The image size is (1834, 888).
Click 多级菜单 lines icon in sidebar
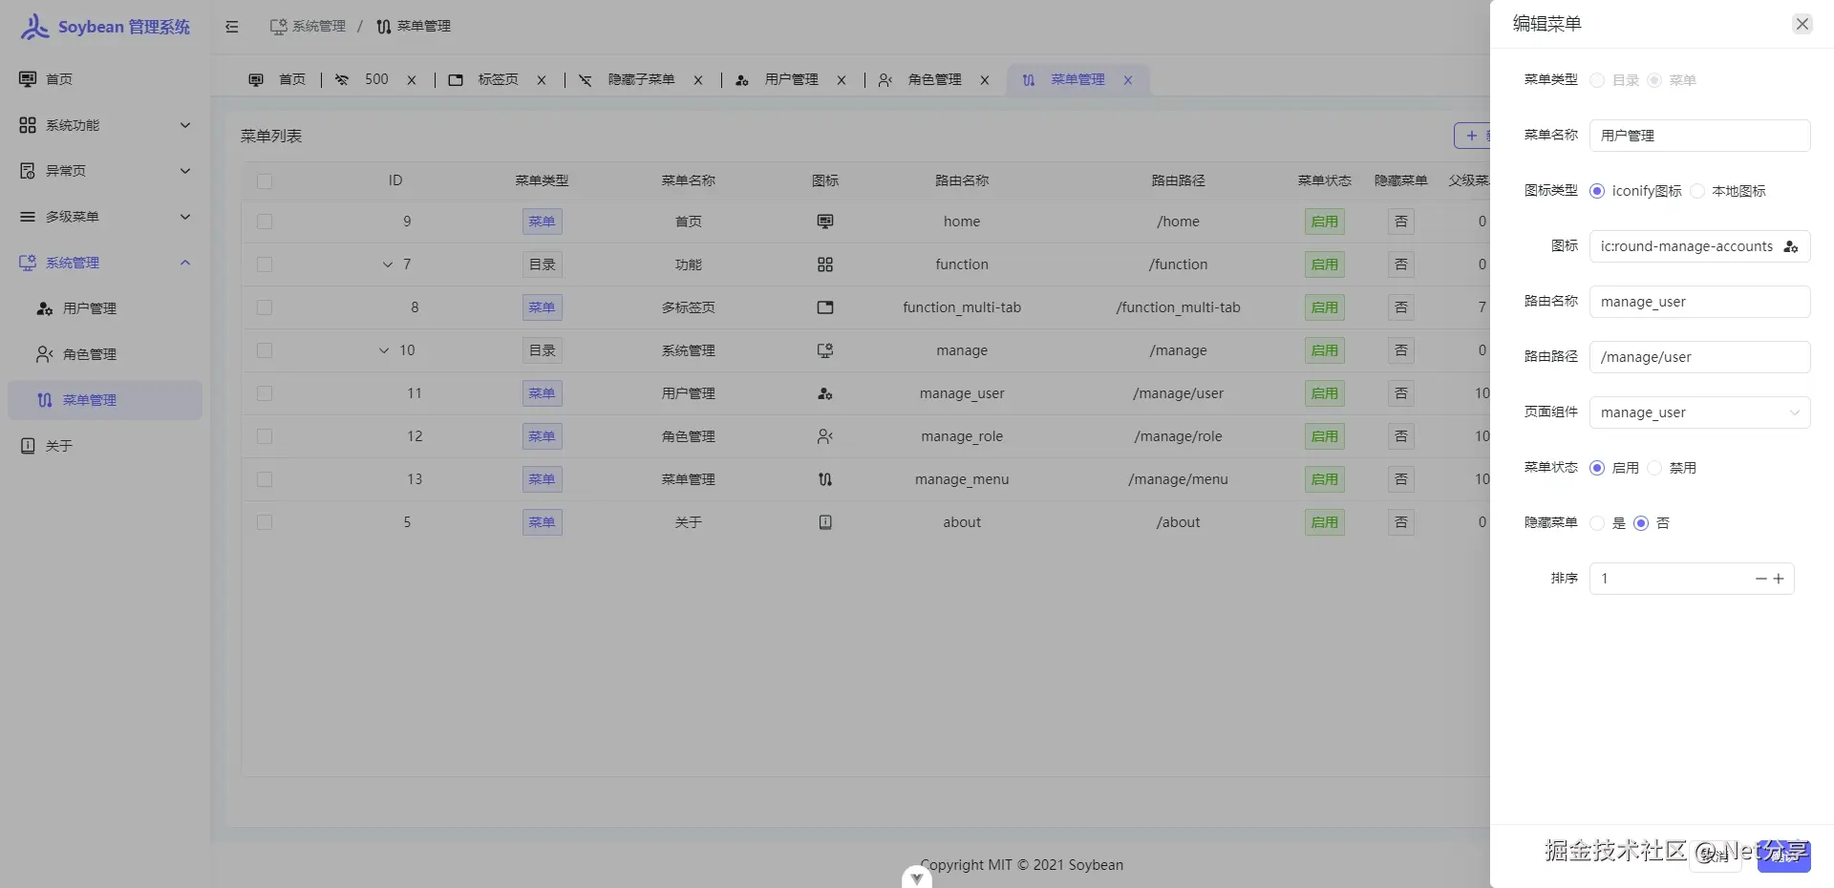click(28, 217)
